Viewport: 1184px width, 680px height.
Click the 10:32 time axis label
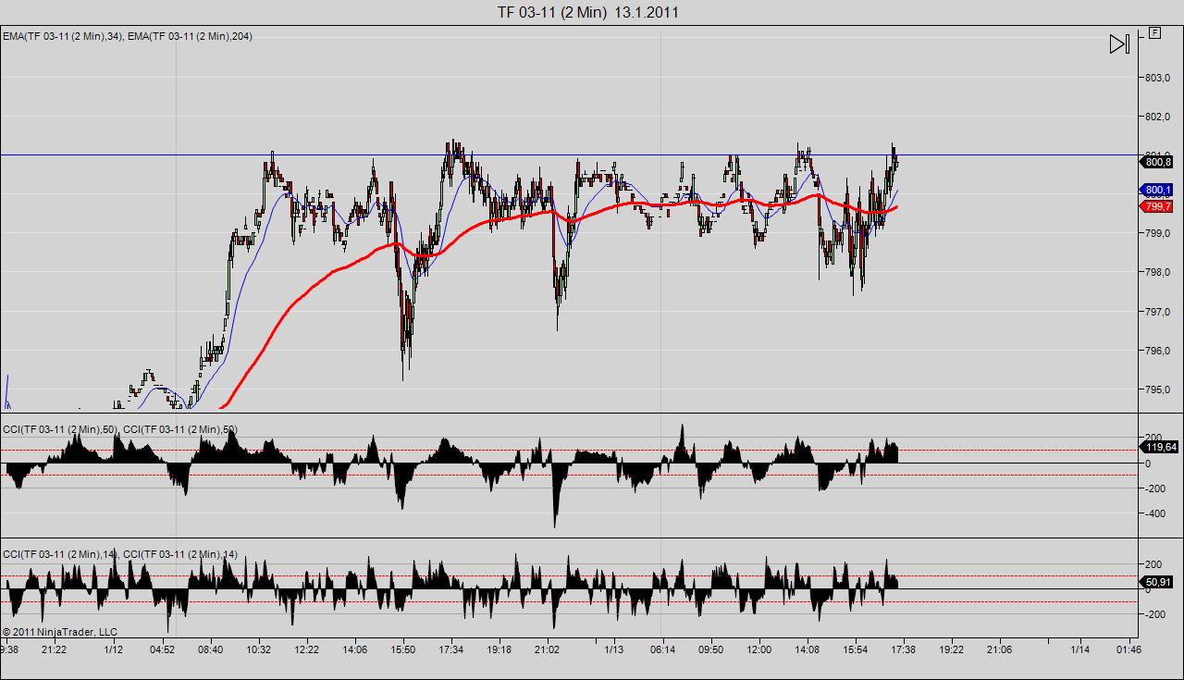click(x=258, y=649)
